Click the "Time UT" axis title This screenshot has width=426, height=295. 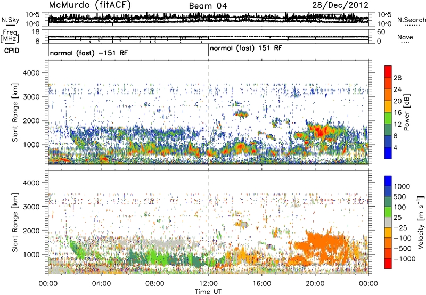point(208,292)
